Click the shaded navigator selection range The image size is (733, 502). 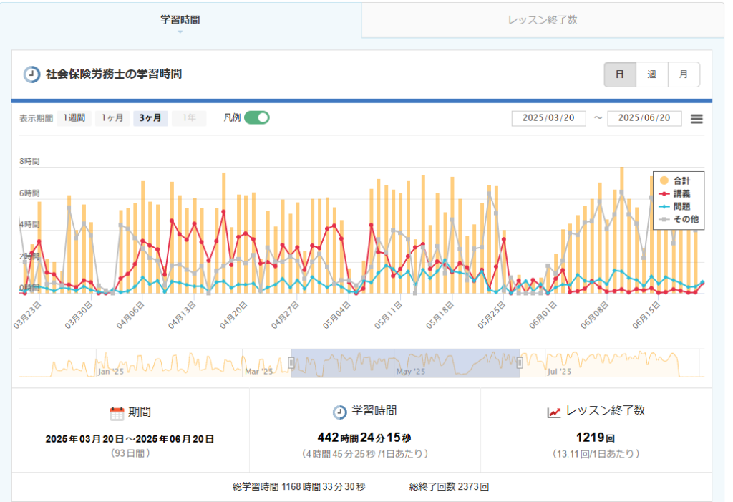tap(405, 363)
